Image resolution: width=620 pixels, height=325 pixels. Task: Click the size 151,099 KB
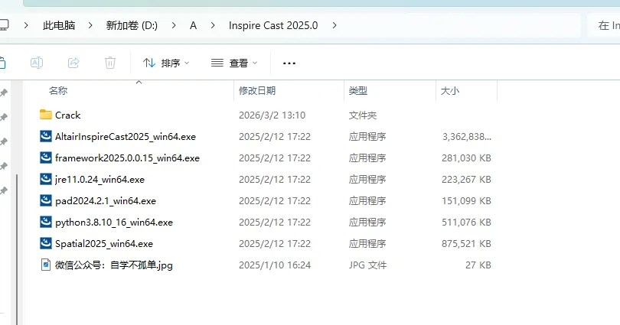coord(466,200)
